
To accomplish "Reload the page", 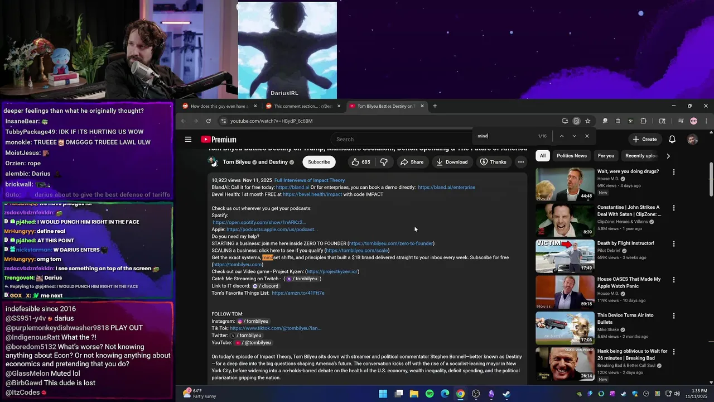I will [209, 121].
